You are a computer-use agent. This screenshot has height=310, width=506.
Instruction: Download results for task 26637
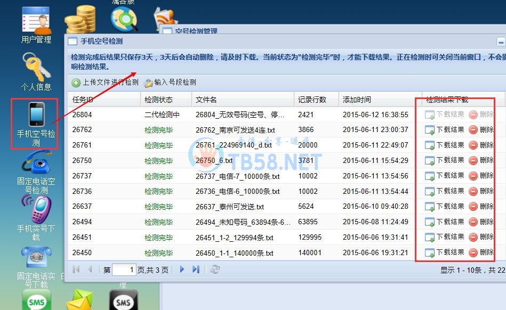tap(444, 207)
